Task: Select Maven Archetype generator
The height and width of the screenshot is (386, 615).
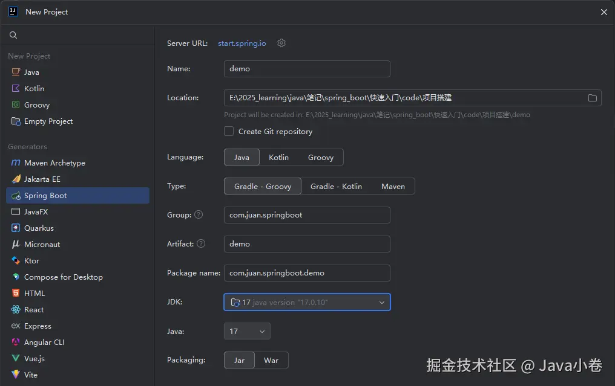Action: point(77,162)
